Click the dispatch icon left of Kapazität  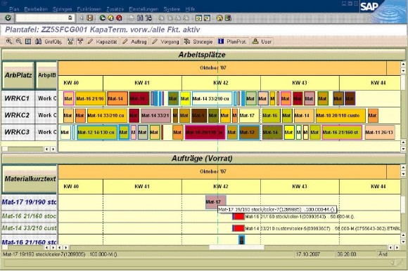pyautogui.click(x=70, y=41)
